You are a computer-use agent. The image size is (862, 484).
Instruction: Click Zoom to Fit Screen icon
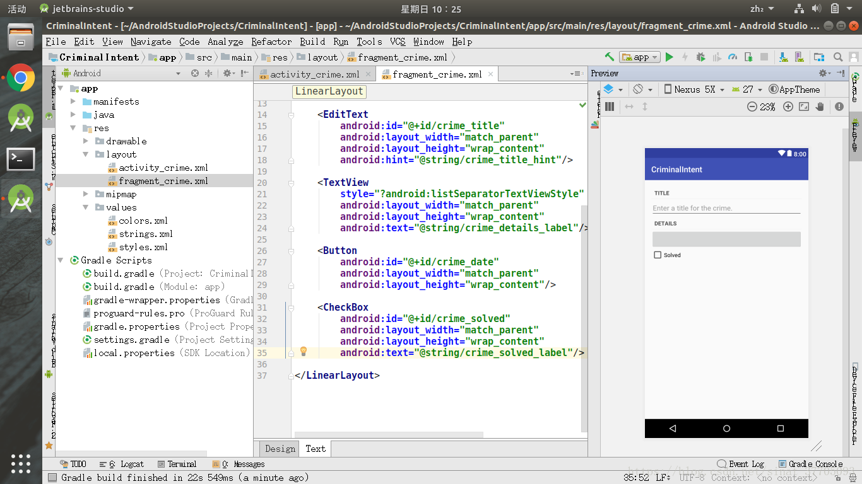[x=804, y=107]
